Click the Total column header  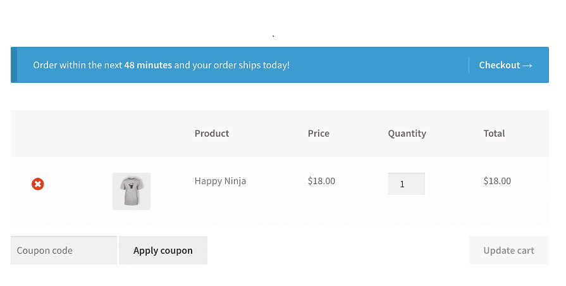click(495, 134)
